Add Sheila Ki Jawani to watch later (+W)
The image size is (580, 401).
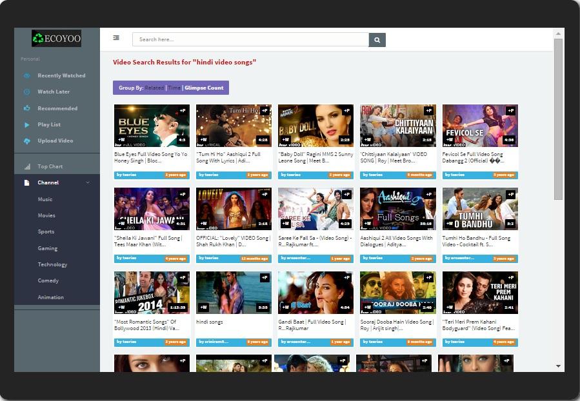(121, 223)
